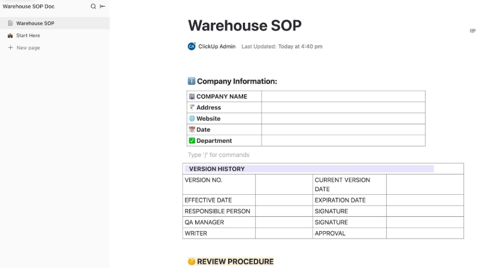Click the calendar emoji beside Date

click(x=192, y=130)
